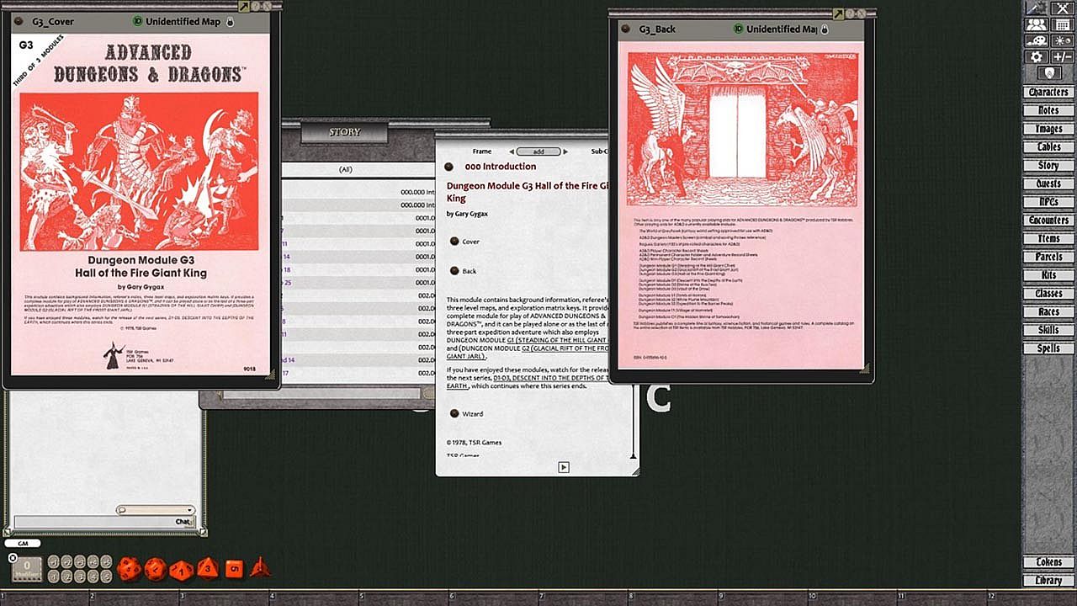
Task: Open the lighting icon beside the palette
Action: (1062, 40)
